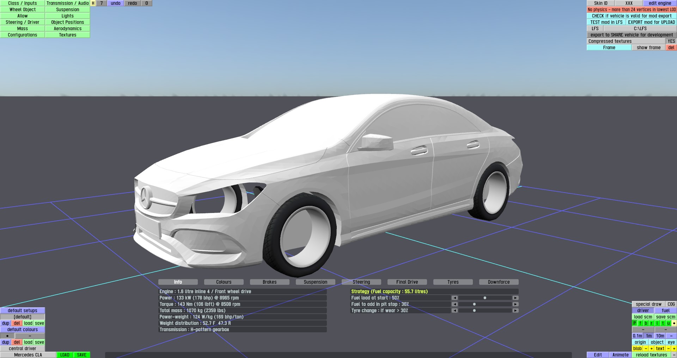
Task: Open the Mass settings
Action: click(23, 29)
